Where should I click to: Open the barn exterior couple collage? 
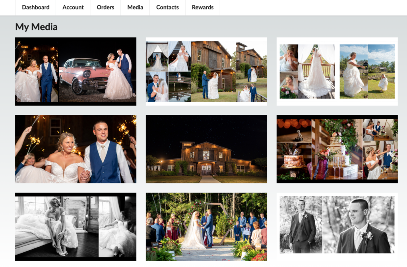[x=206, y=72]
